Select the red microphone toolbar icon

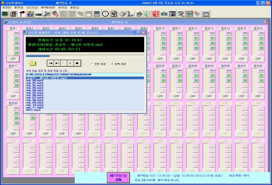(22, 14)
